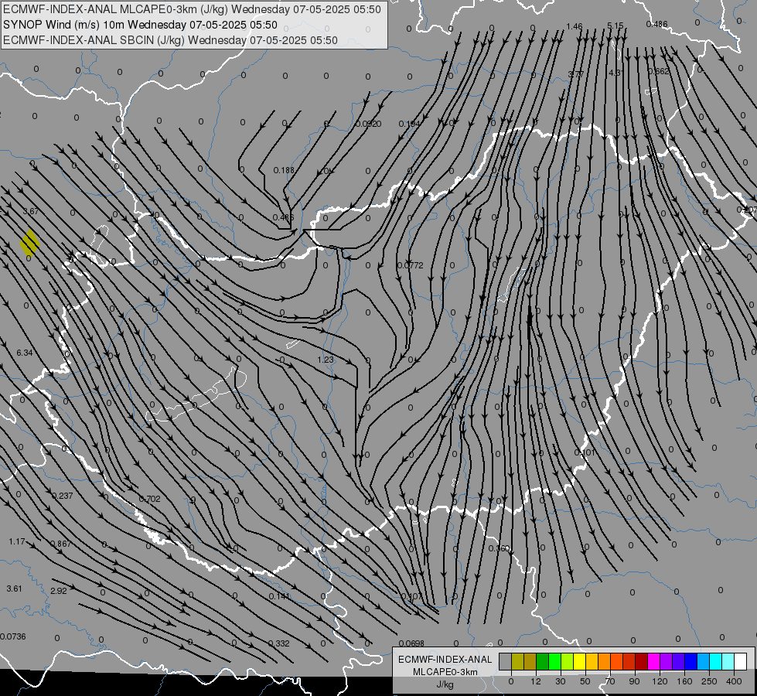Click the 3.77 value on the map
The width and height of the screenshot is (757, 696).
coord(575,74)
